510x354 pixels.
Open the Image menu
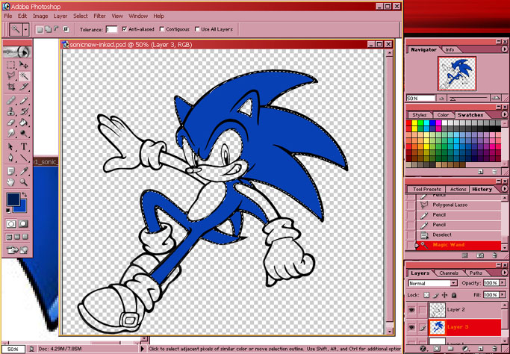(x=40, y=16)
